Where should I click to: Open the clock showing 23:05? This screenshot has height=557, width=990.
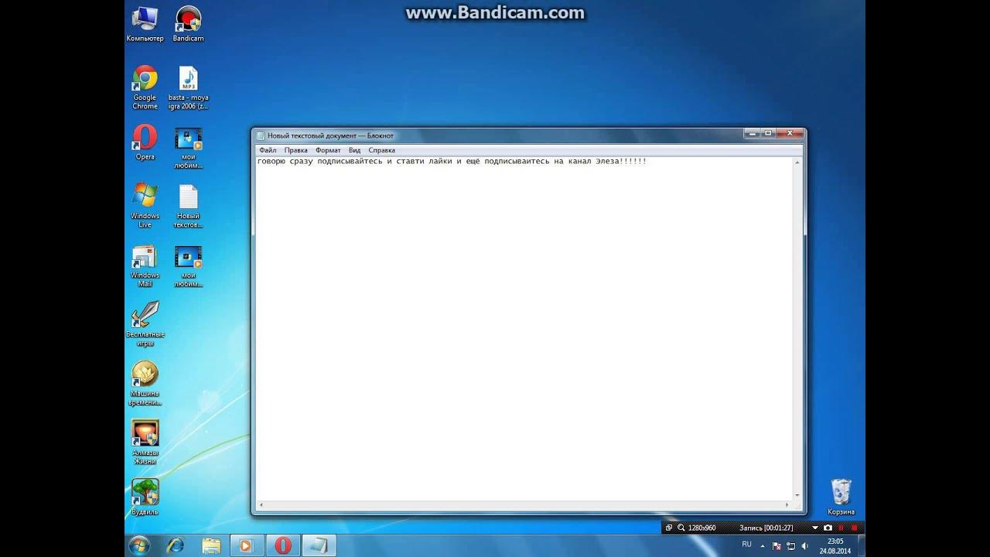pos(835,546)
